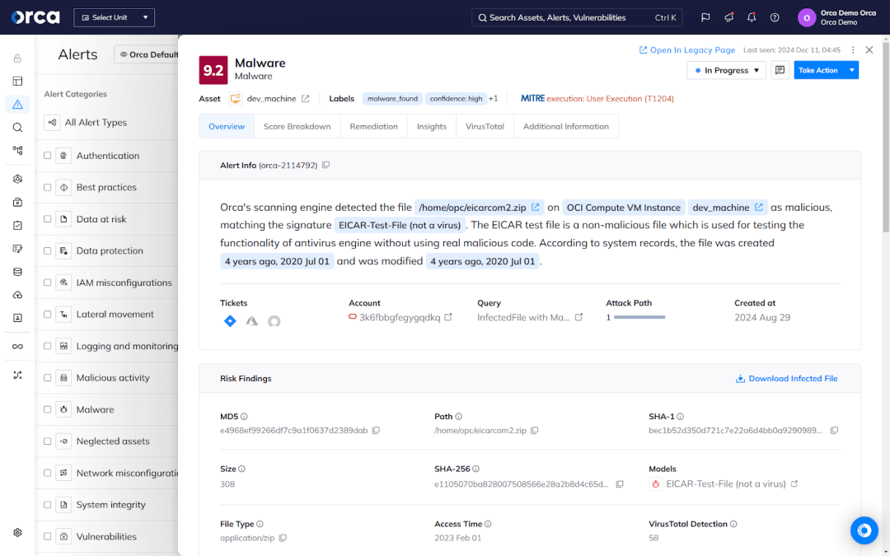The height and width of the screenshot is (556, 890).
Task: Check the Data at risk checkbox
Action: pos(48,219)
